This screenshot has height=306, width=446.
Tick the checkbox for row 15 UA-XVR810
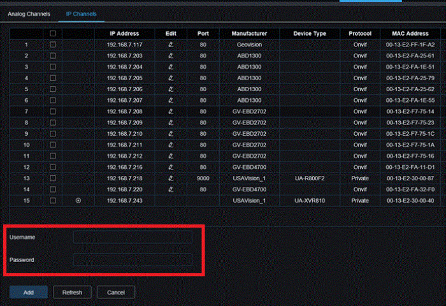53,200
